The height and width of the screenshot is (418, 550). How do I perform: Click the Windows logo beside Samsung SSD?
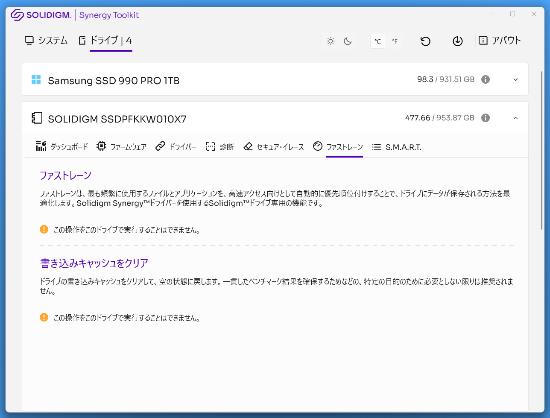click(x=36, y=80)
